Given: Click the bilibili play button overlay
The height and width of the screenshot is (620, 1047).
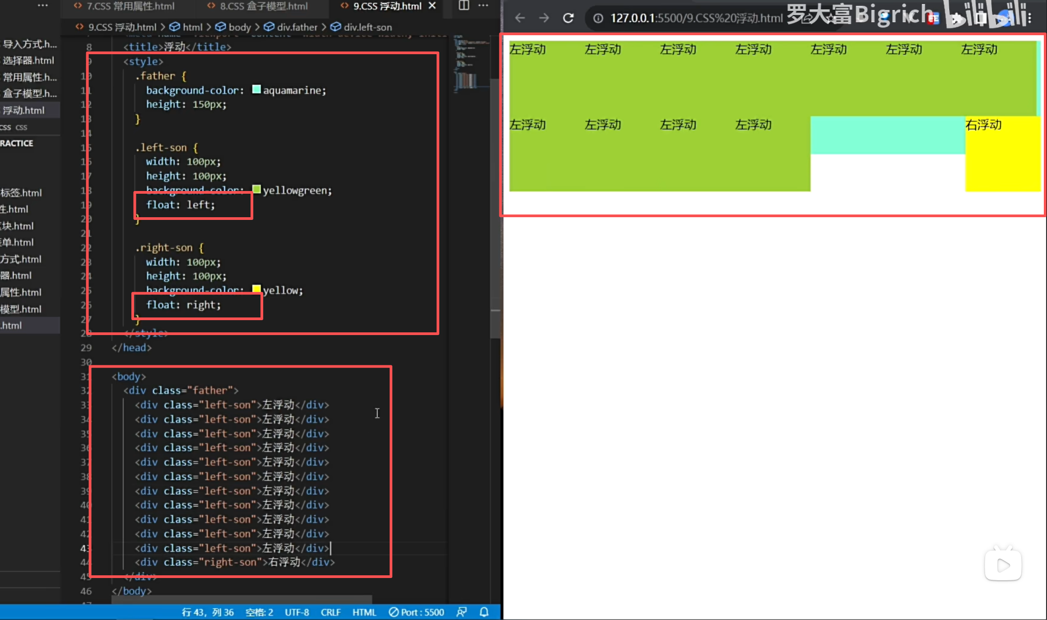Looking at the screenshot, I should 1003,564.
